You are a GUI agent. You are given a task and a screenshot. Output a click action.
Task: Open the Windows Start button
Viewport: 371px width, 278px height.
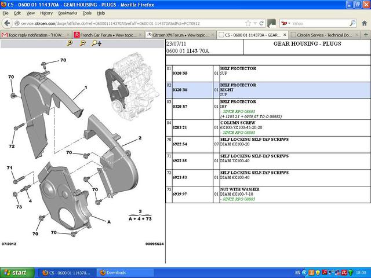pyautogui.click(x=17, y=273)
